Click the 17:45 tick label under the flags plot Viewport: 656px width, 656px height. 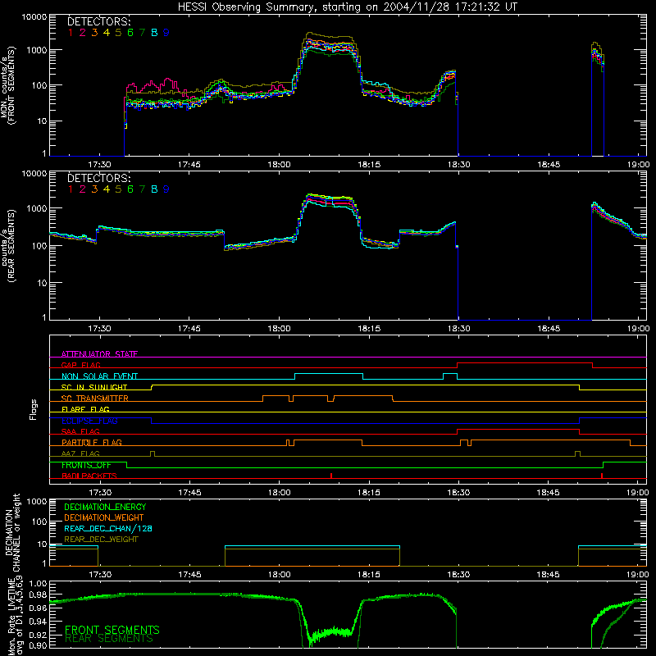click(x=189, y=493)
